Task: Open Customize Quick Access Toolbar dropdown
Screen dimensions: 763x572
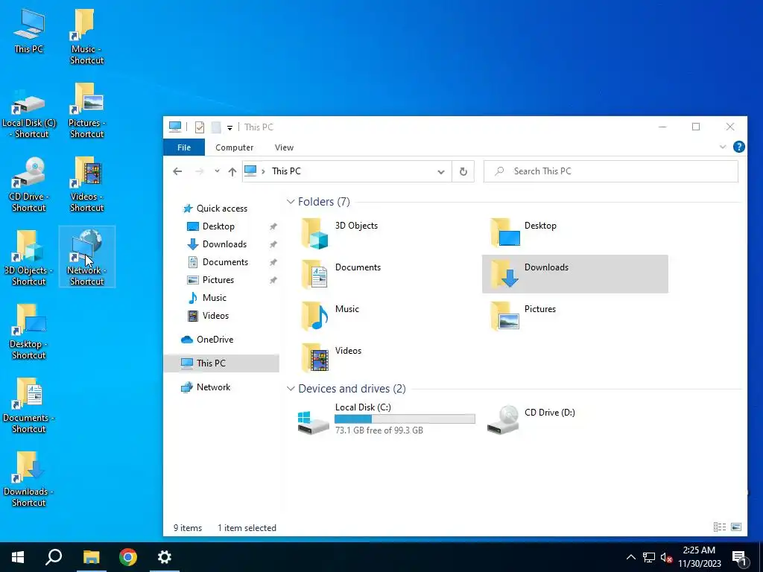Action: 229,127
